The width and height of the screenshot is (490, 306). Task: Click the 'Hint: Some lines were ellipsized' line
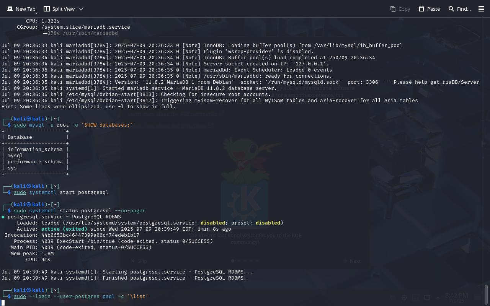click(x=89, y=107)
